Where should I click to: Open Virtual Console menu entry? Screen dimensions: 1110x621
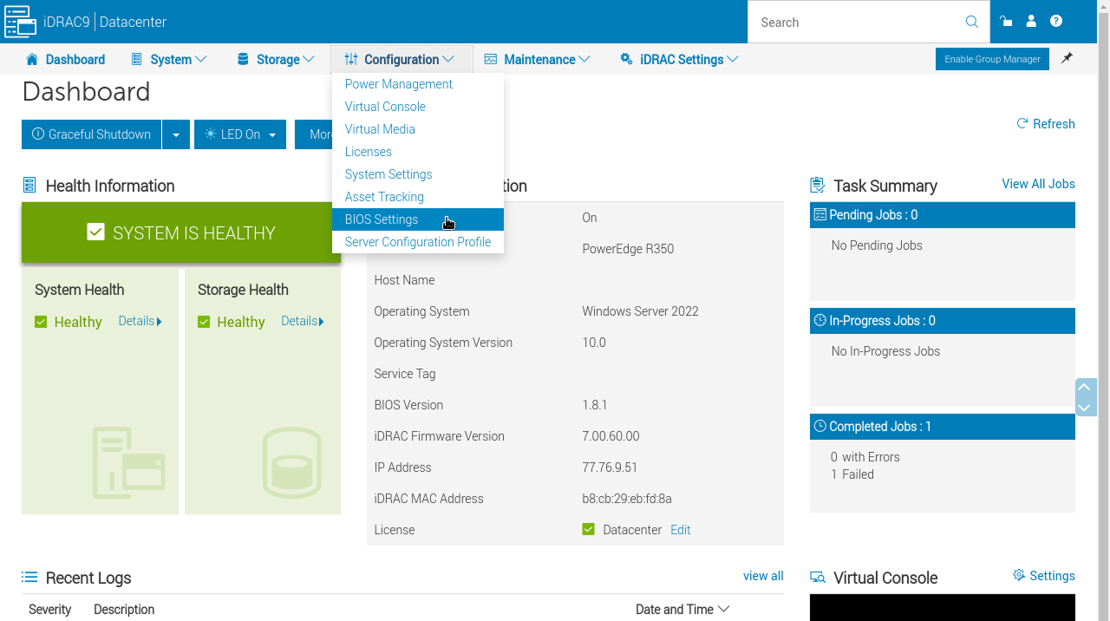(418, 107)
